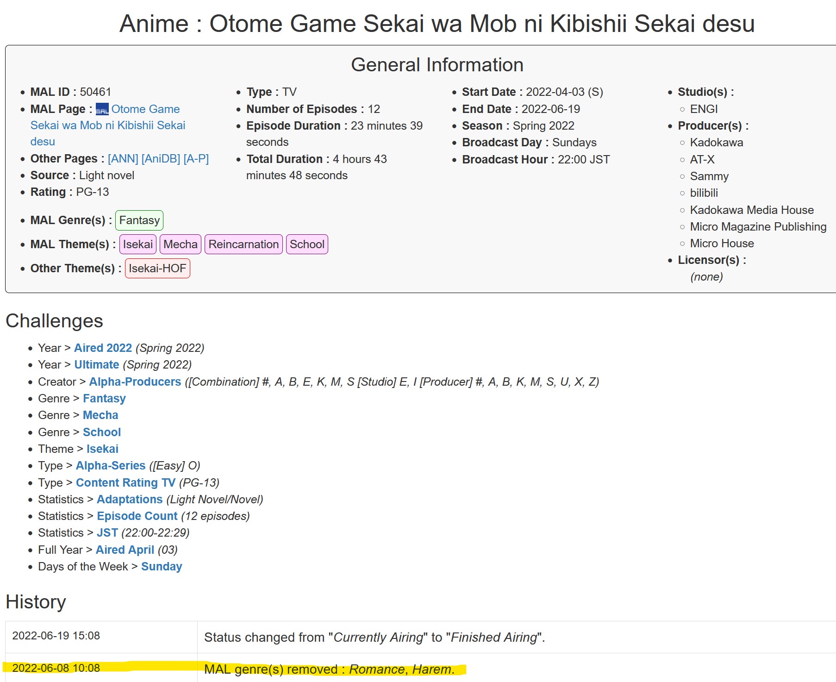Image resolution: width=836 pixels, height=682 pixels.
Task: Open the Content Rating TV challenge
Action: pos(125,483)
